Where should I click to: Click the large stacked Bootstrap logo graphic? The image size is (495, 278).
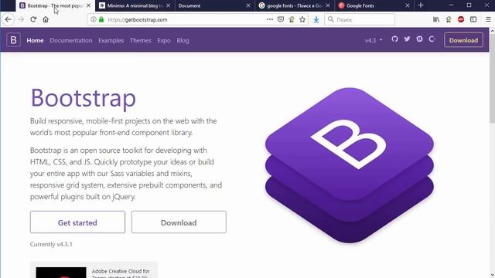pyautogui.click(x=350, y=165)
